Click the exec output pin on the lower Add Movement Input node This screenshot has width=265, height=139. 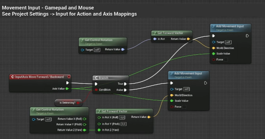tap(206, 83)
